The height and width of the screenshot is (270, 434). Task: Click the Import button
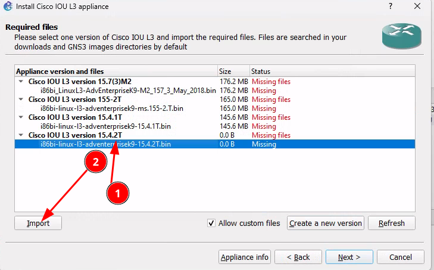click(38, 223)
